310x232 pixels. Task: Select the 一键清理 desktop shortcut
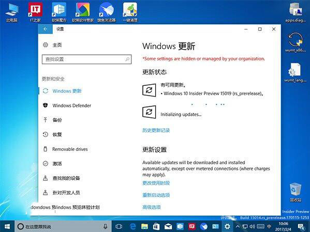130,12
